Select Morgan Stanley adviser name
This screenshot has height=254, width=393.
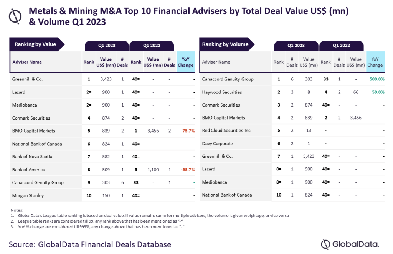(28, 195)
